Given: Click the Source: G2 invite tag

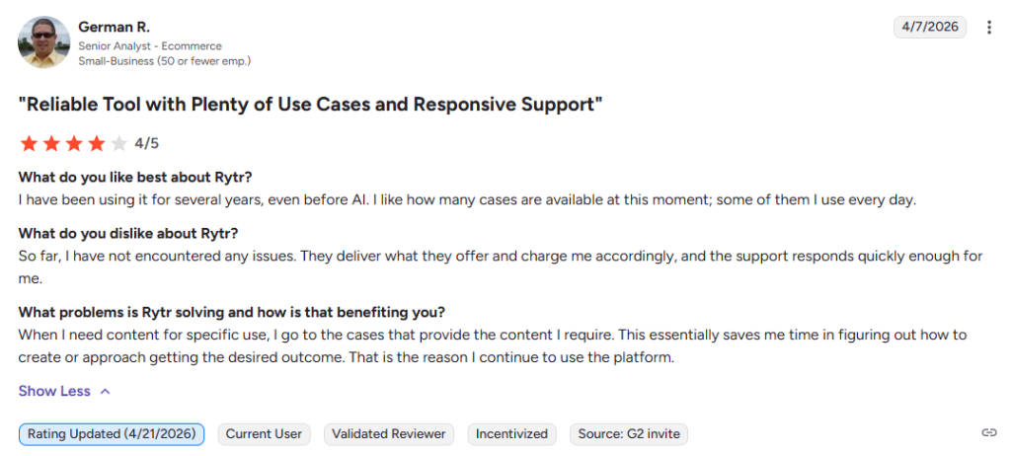Looking at the screenshot, I should coord(629,434).
